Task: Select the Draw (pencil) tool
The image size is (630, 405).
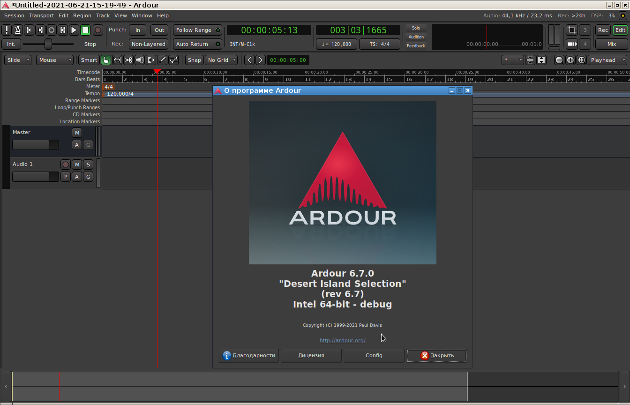Action: (162, 60)
